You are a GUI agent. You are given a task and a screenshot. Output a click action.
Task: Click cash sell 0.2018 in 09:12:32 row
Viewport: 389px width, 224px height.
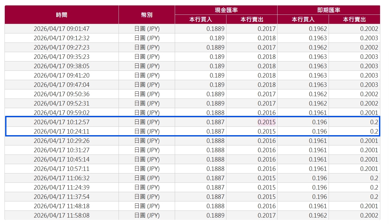(x=267, y=38)
